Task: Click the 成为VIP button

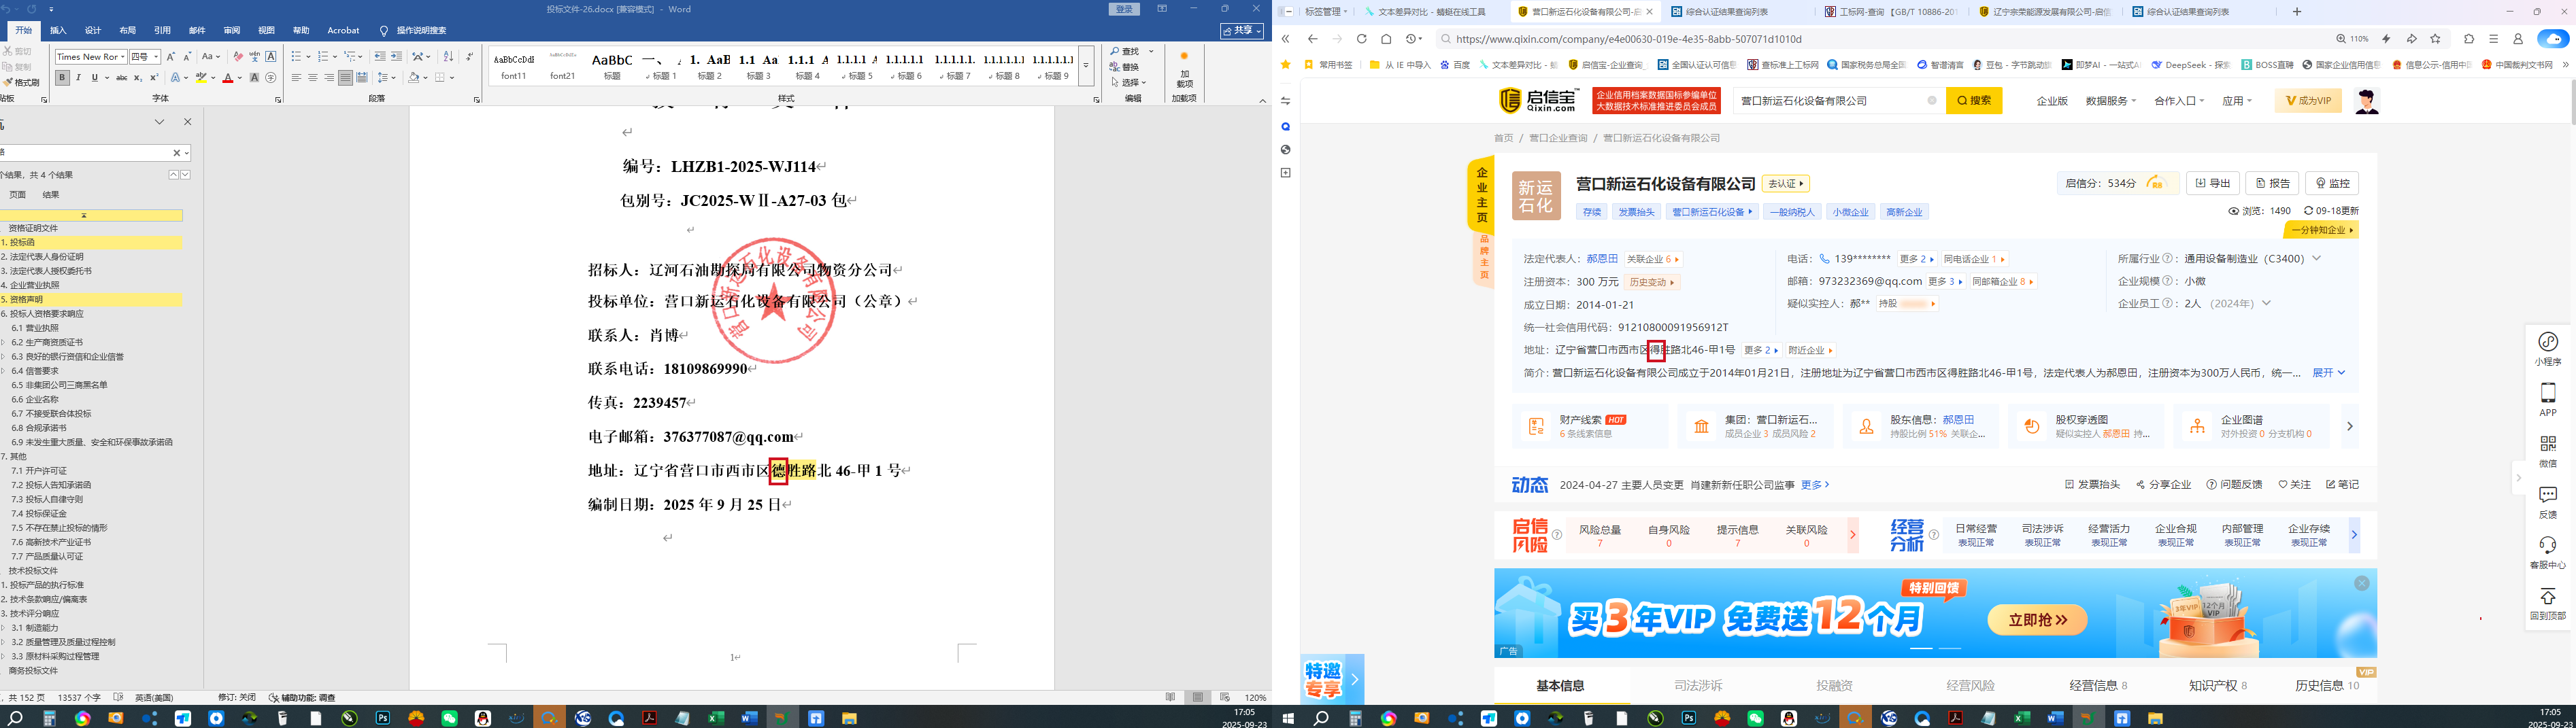Action: click(x=2308, y=101)
